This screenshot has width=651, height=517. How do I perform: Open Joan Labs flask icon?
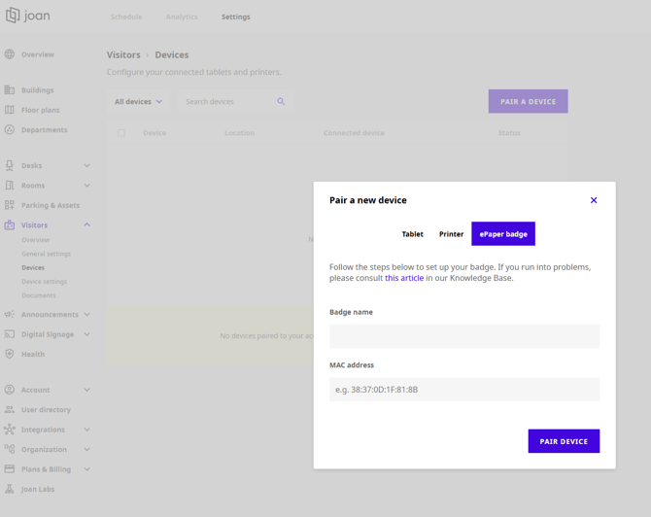[x=10, y=489]
